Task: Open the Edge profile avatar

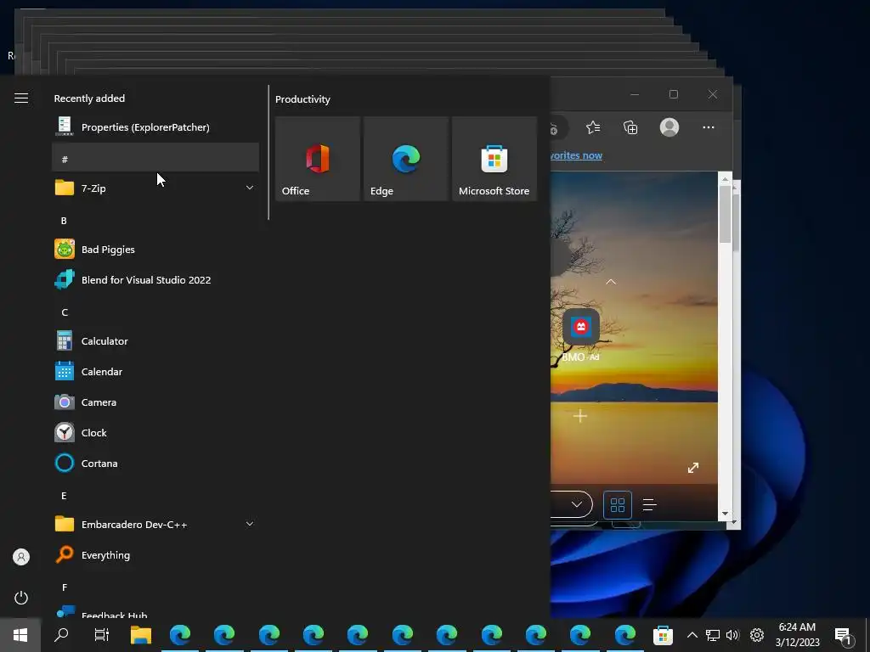Action: pos(669,127)
